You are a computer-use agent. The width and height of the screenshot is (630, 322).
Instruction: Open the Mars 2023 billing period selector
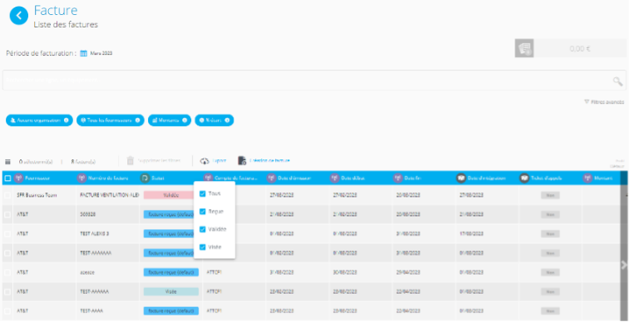click(x=101, y=53)
